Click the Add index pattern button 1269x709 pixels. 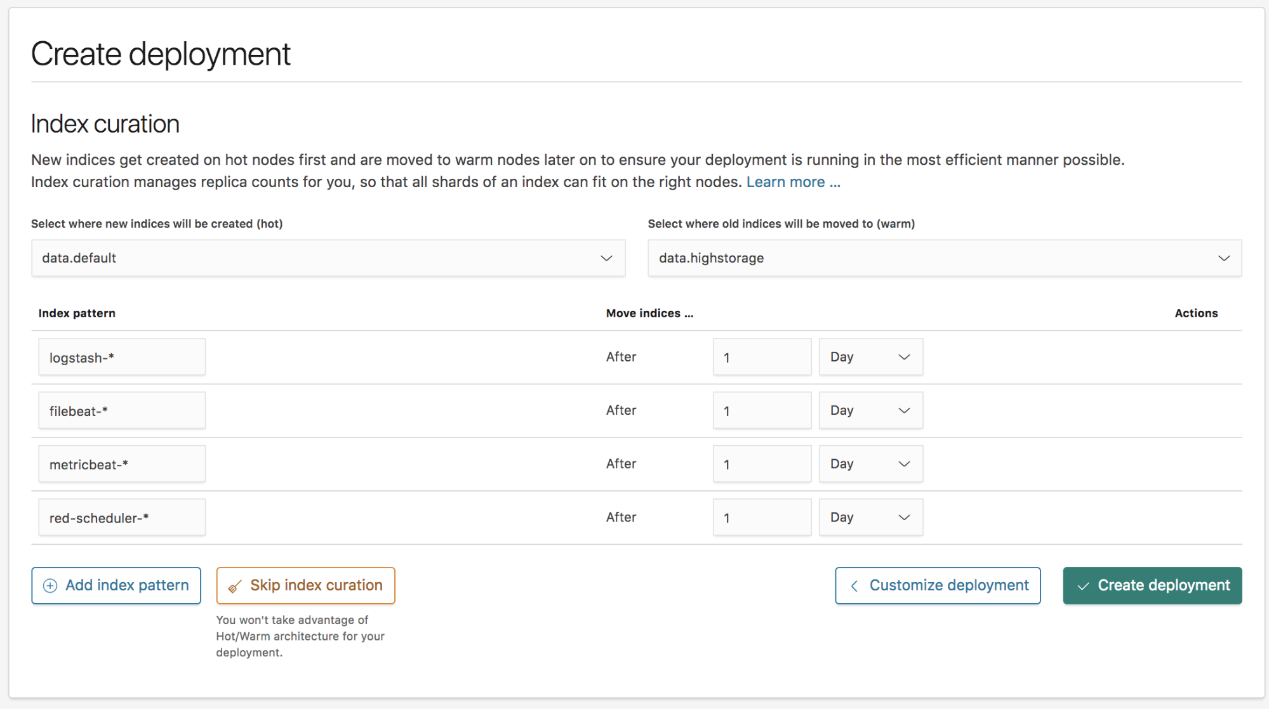point(116,585)
